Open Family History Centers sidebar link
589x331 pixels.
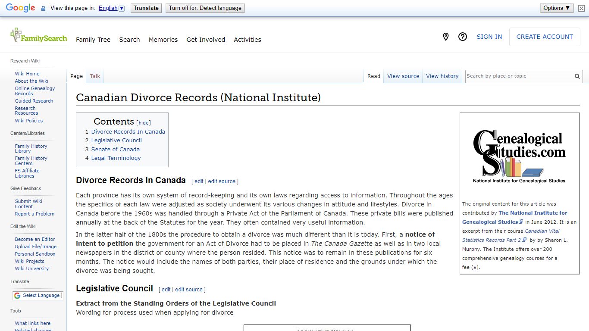point(31,161)
